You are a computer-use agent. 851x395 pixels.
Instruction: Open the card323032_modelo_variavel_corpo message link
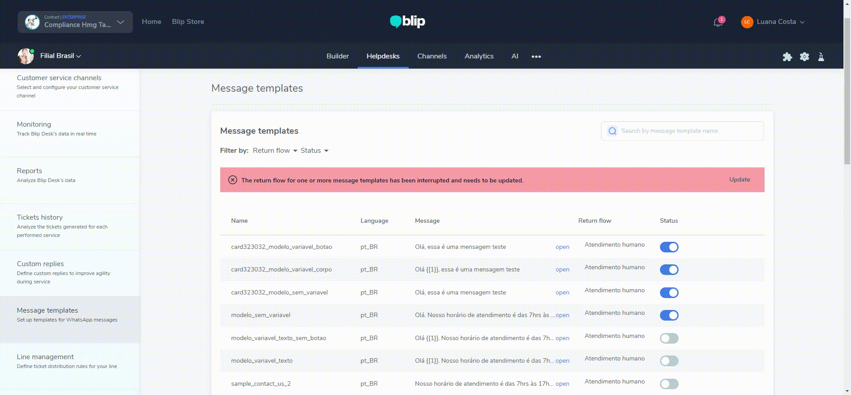tap(562, 269)
